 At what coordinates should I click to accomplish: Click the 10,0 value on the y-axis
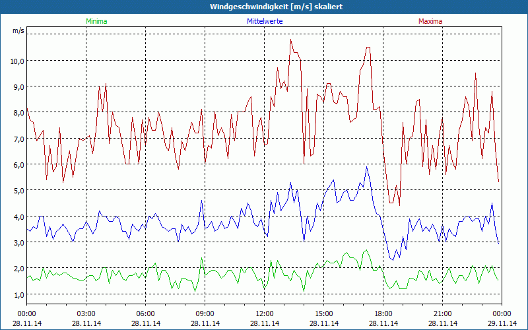16,61
